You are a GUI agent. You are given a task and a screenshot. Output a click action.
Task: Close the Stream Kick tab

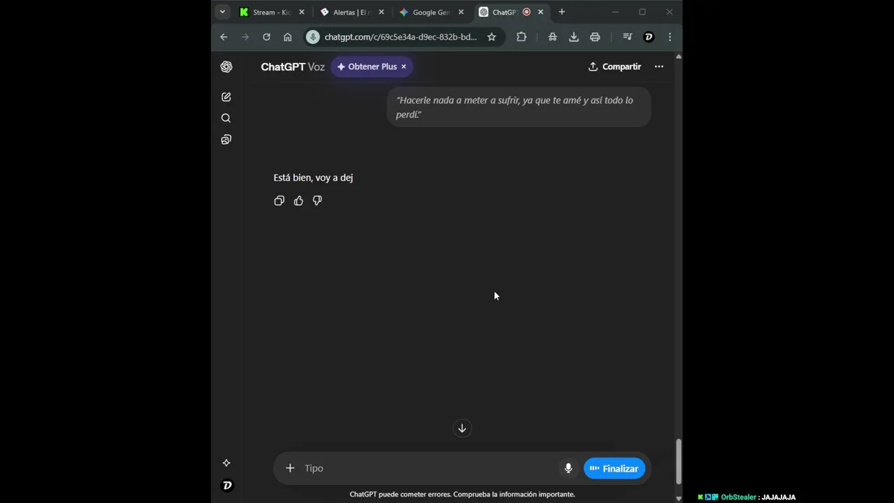pyautogui.click(x=302, y=12)
